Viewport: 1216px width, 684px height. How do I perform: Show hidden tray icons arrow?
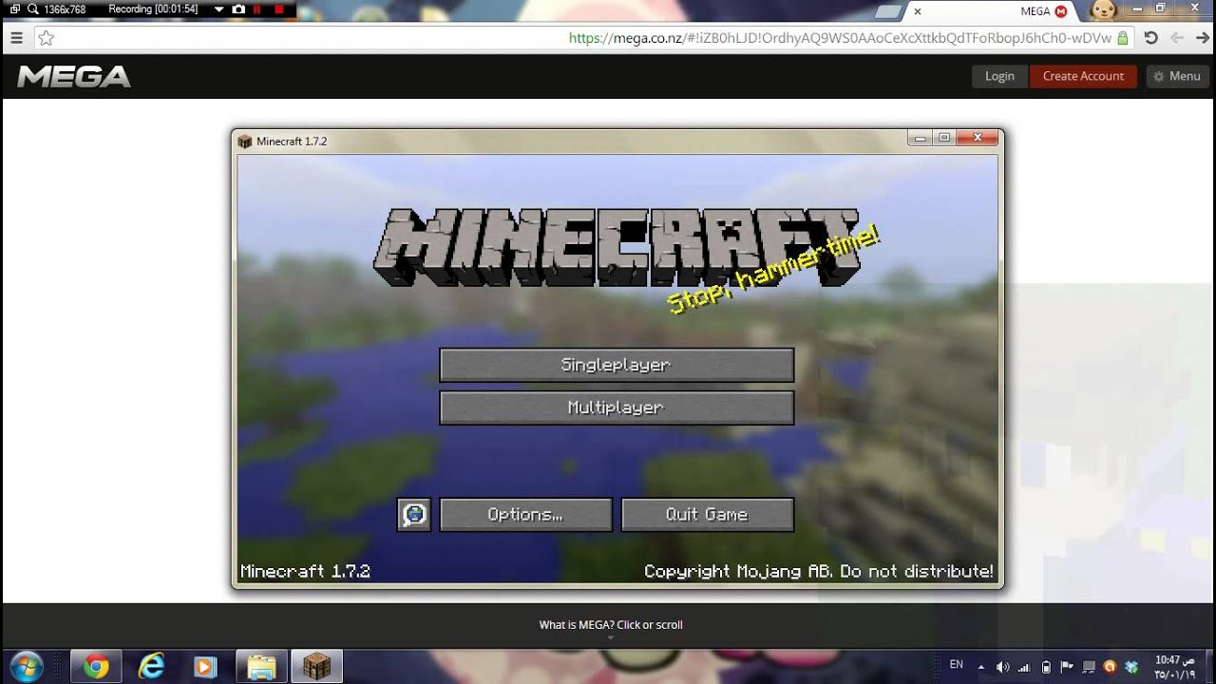click(981, 667)
